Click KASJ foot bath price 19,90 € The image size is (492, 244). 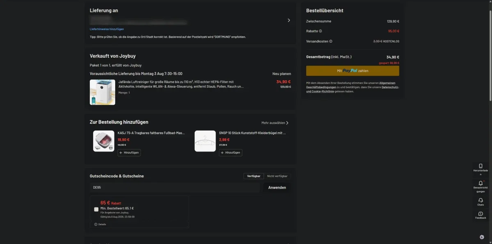point(124,140)
